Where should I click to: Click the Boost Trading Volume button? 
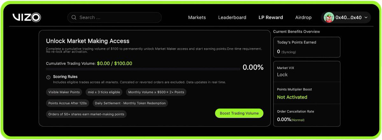(x=239, y=113)
